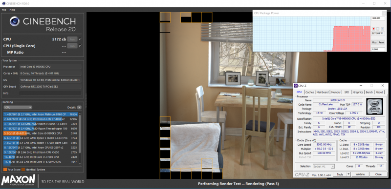Viewport: 391px width, 189px height.
Task: Open the Socket #1 selection dropdown
Action: point(324,166)
